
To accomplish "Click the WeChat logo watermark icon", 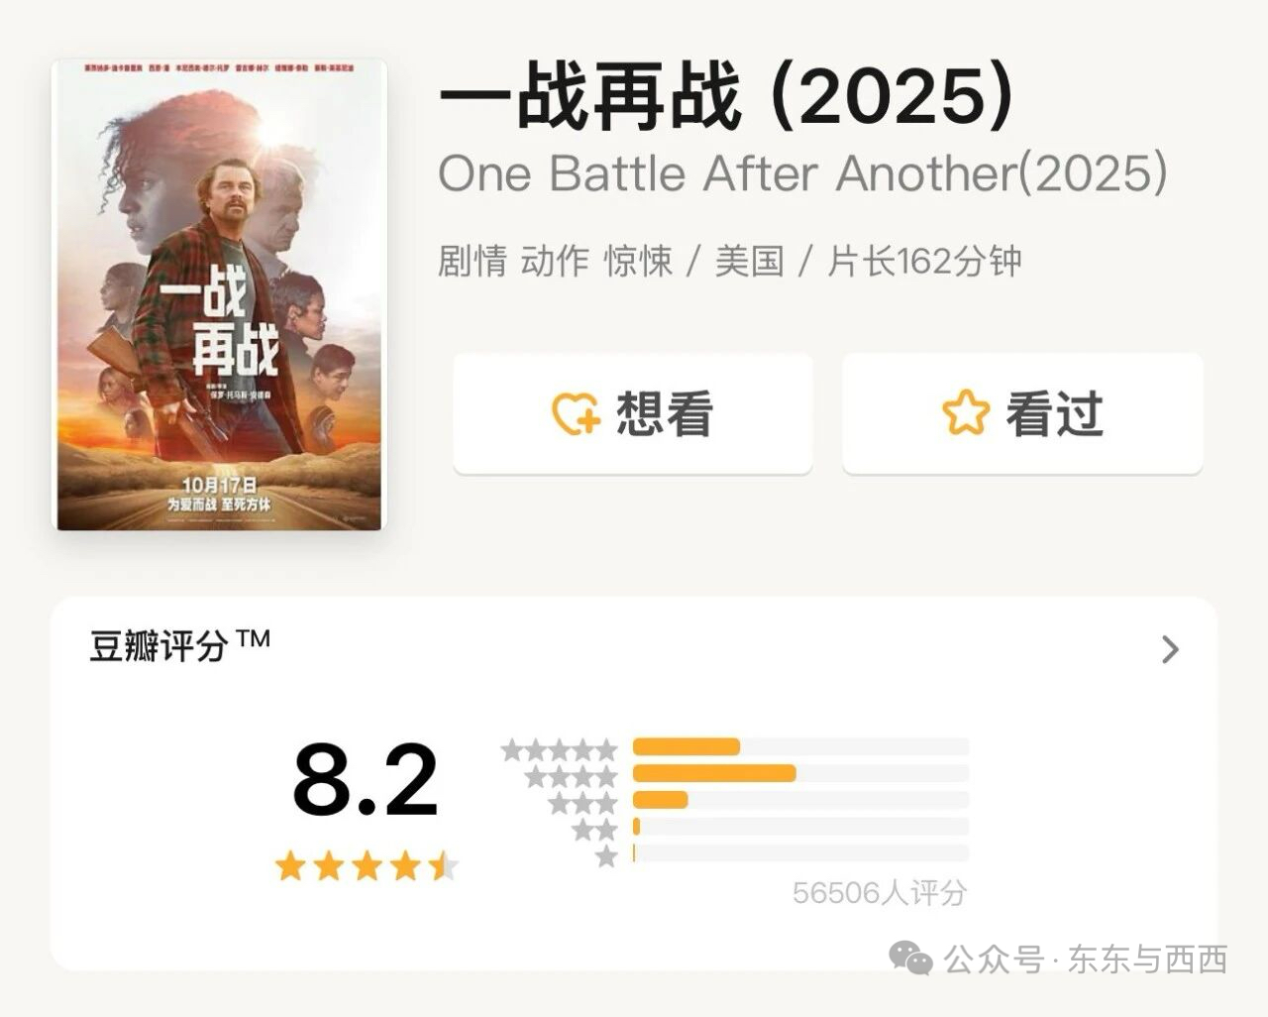I will (x=910, y=958).
